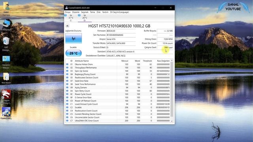Click the Raw Değerleri column header
The width and height of the screenshot is (253, 142).
(x=163, y=61)
